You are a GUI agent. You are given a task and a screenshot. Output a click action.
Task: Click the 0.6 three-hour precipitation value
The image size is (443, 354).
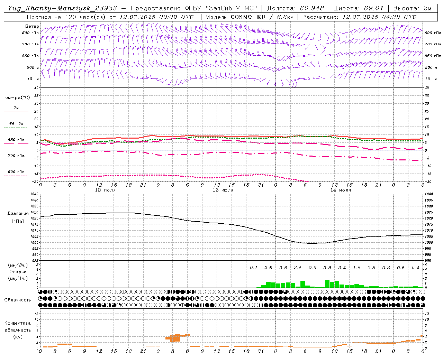pyautogui.click(x=313, y=268)
